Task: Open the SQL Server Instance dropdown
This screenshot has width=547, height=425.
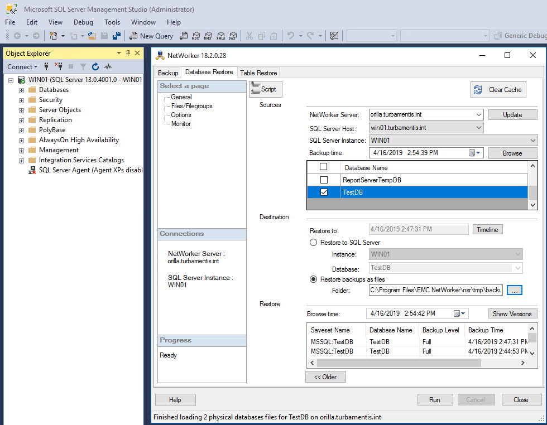Action: [x=532, y=141]
